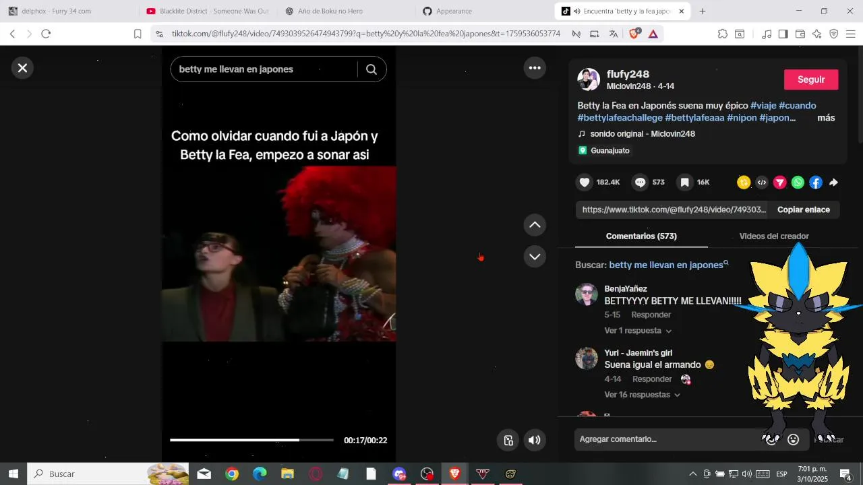This screenshot has height=485, width=863.
Task: Switch to Videos del creador tab
Action: 774,236
